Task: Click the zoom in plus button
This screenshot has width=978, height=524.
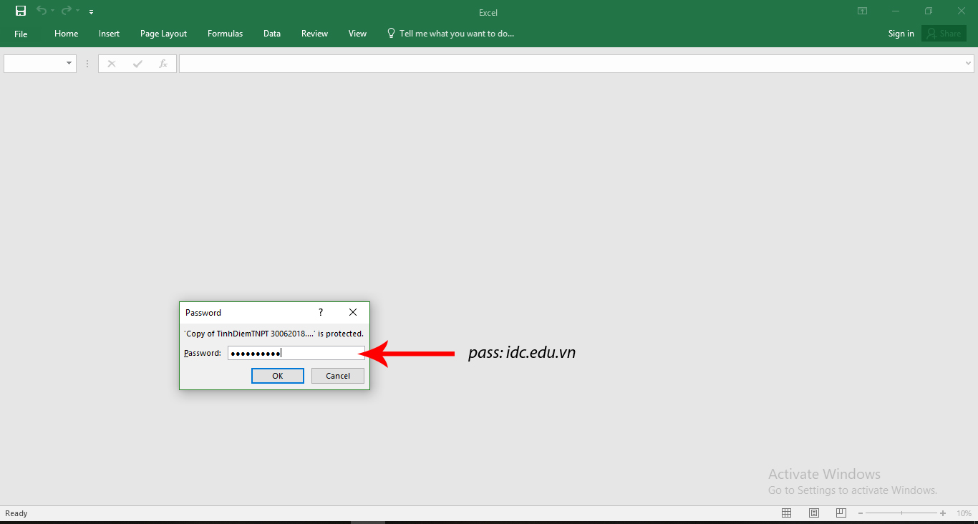Action: 943,513
